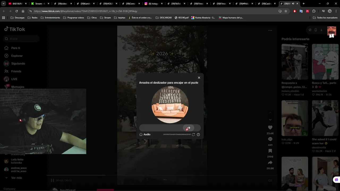
Task: Share the video arrow icon
Action: tap(270, 163)
